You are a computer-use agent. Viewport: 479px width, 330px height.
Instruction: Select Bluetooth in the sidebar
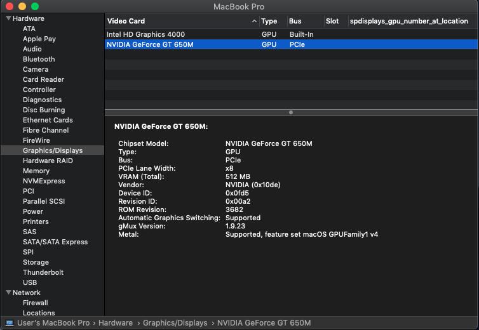point(39,59)
